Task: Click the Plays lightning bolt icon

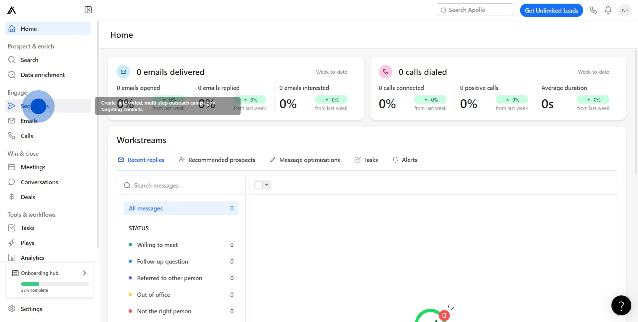Action: tap(12, 243)
